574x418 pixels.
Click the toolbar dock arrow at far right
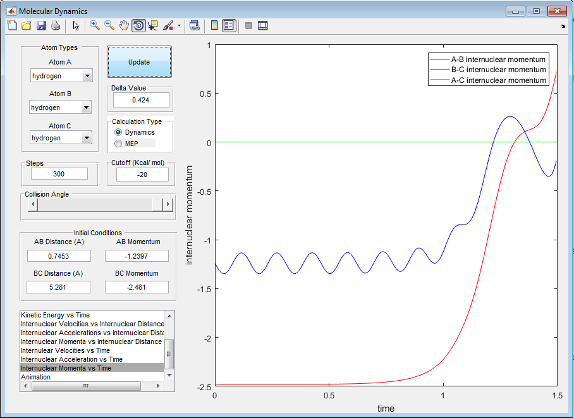click(563, 26)
